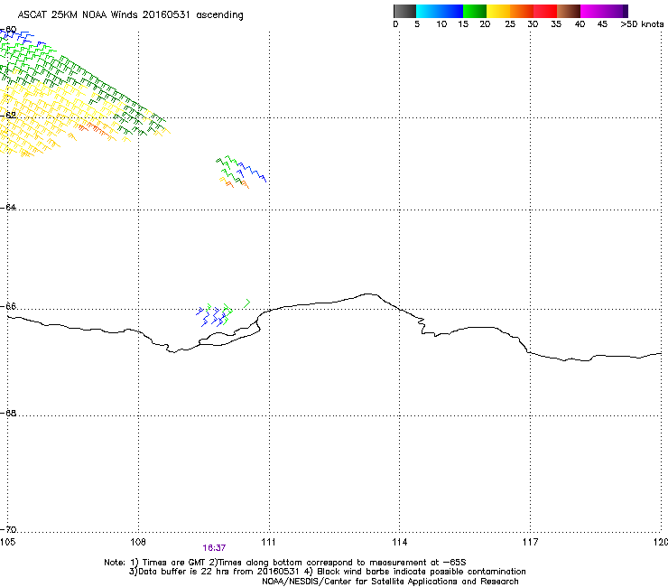Click longitude label '117'
This screenshot has height=587, width=668.
pos(530,542)
